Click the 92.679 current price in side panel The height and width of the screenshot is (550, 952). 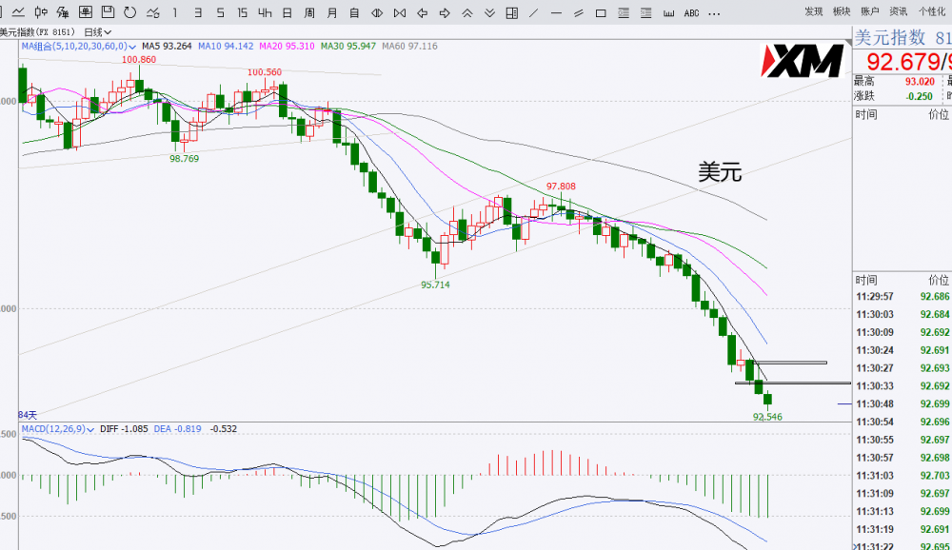click(x=902, y=62)
